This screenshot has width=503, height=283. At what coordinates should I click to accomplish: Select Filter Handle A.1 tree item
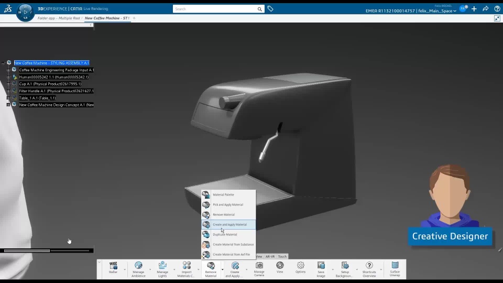(56, 91)
